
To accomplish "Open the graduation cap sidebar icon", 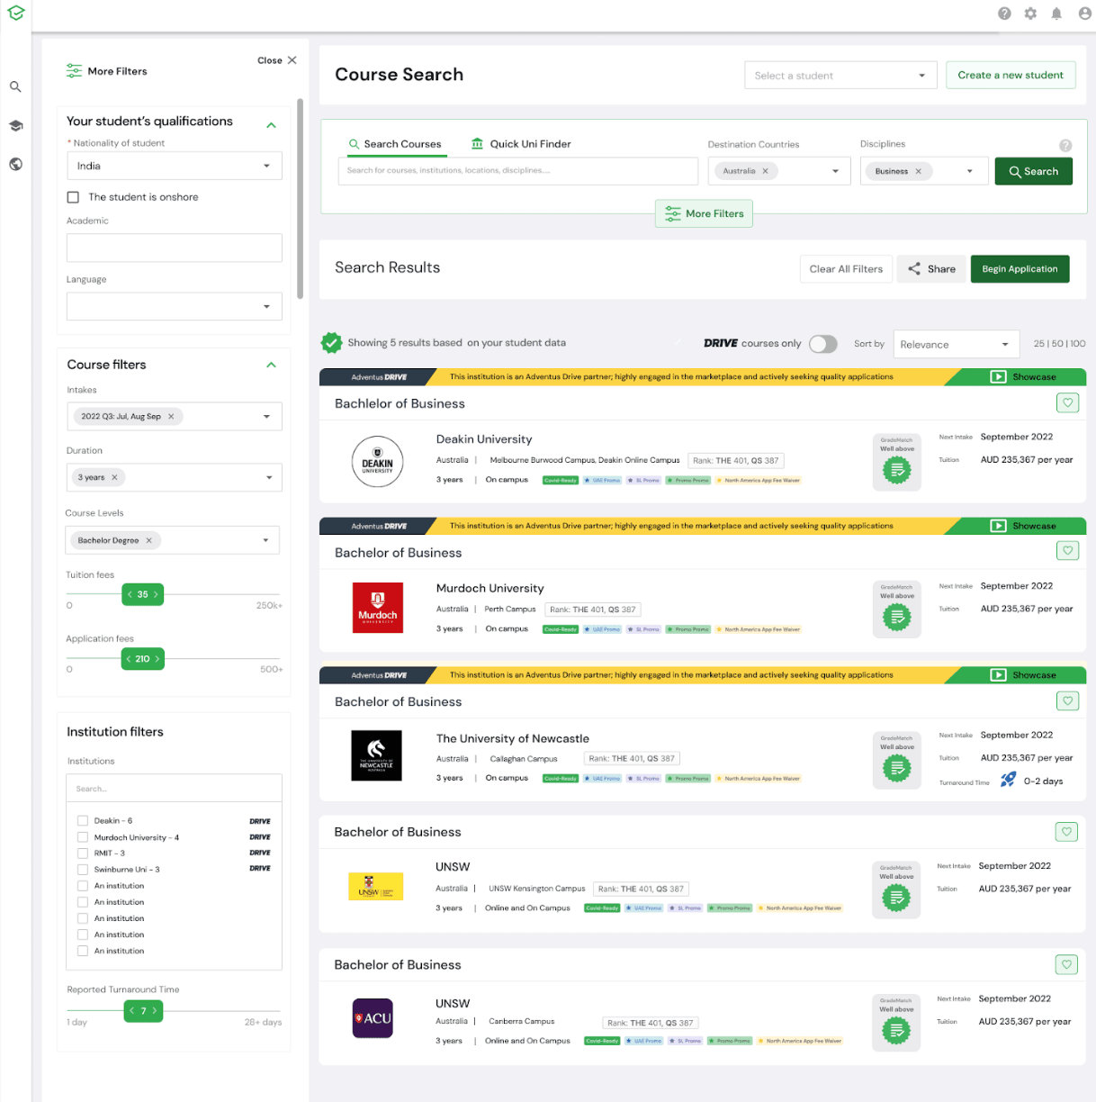I will click(x=15, y=126).
